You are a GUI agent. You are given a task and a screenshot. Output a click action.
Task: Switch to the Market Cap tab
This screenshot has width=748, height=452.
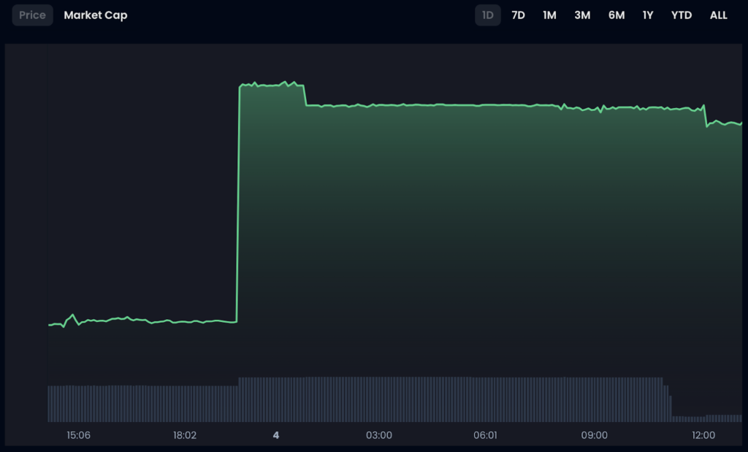click(x=96, y=15)
